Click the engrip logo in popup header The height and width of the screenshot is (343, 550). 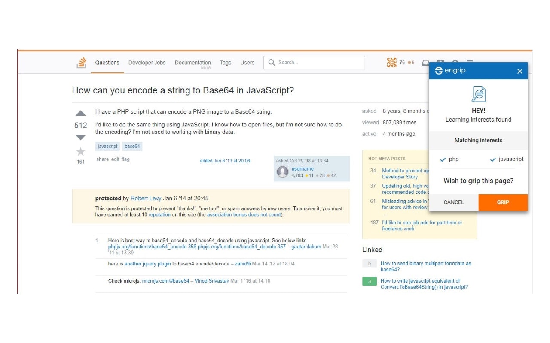point(450,71)
